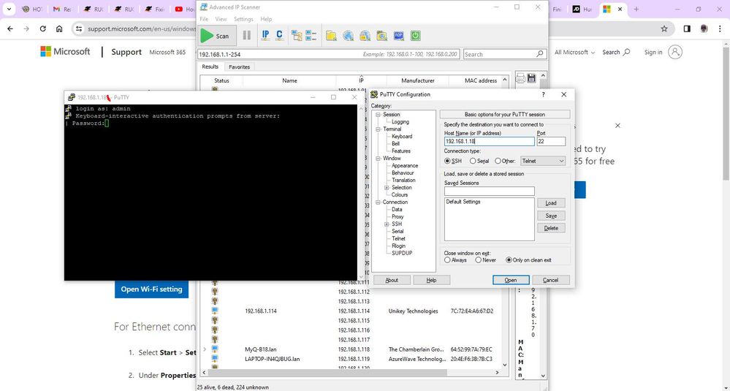Select the Serial connection type radio

click(x=474, y=161)
